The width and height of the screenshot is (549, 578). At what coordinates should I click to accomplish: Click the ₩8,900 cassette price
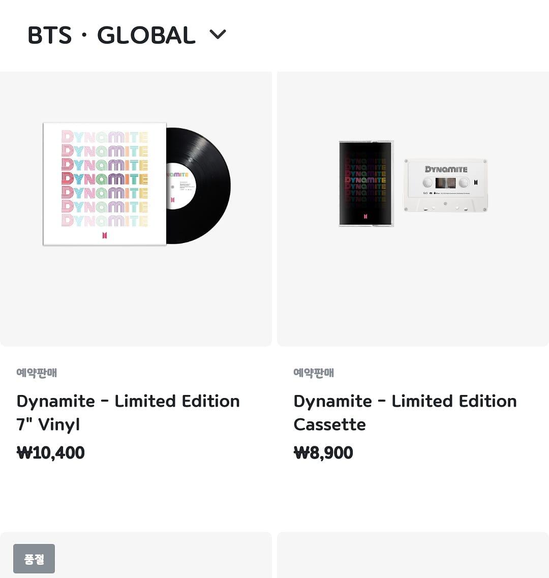click(x=323, y=452)
